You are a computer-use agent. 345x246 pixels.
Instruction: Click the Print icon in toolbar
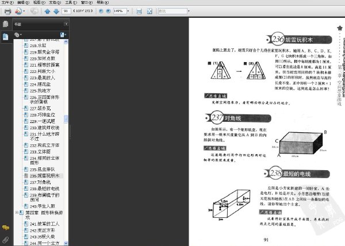point(7,11)
